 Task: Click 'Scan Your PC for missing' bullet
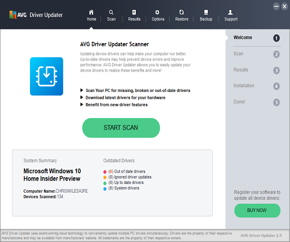138,91
